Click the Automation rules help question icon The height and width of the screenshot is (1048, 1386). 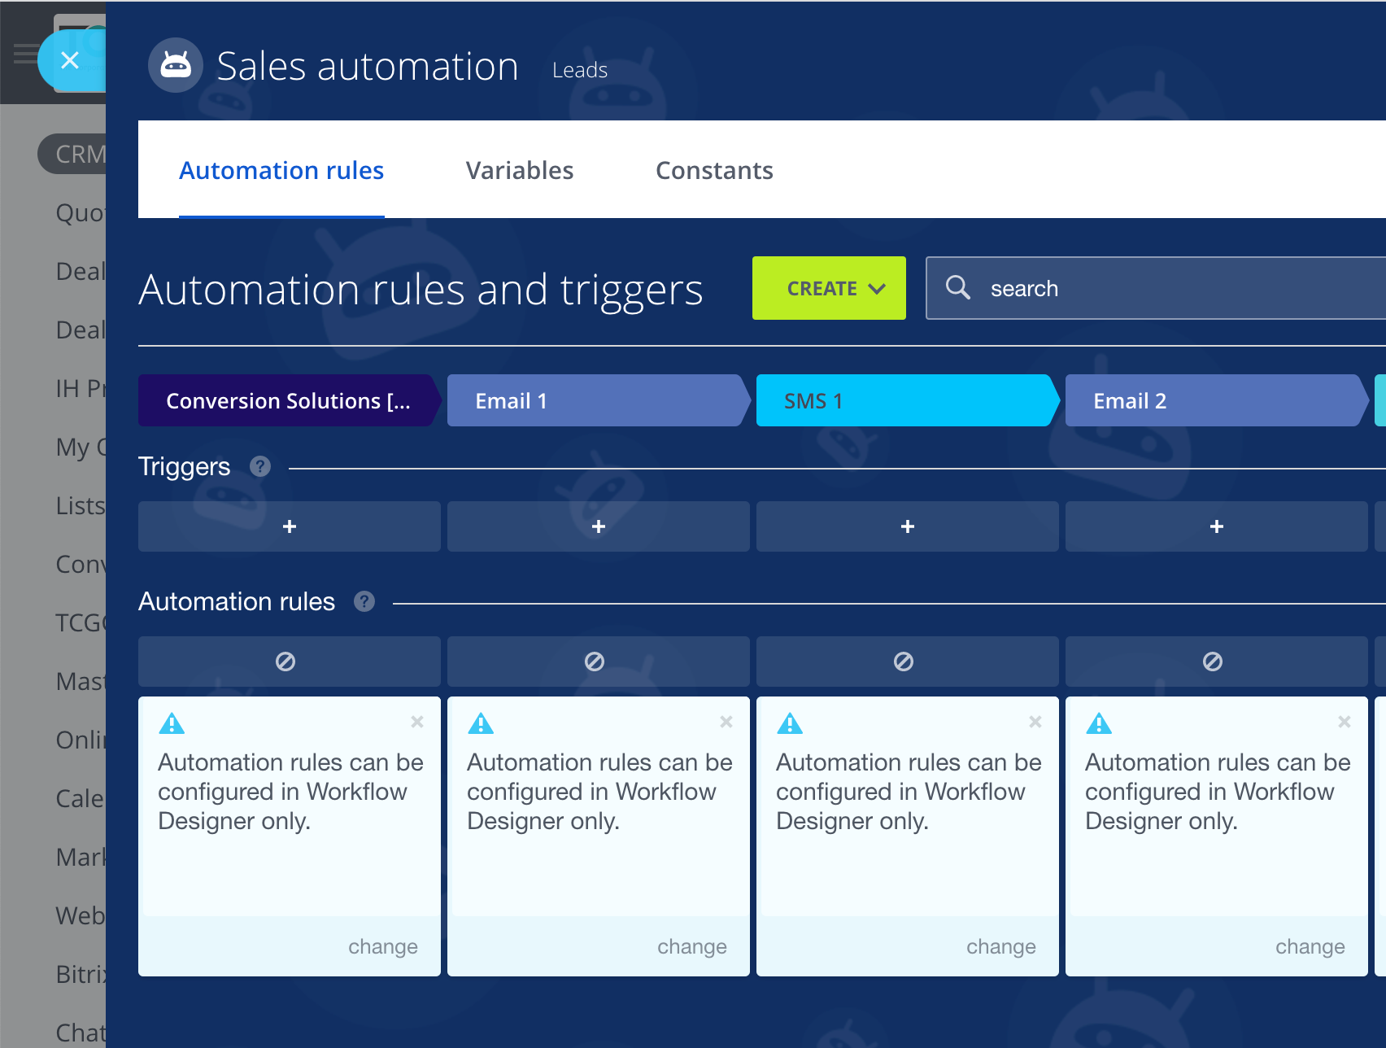coord(364,601)
